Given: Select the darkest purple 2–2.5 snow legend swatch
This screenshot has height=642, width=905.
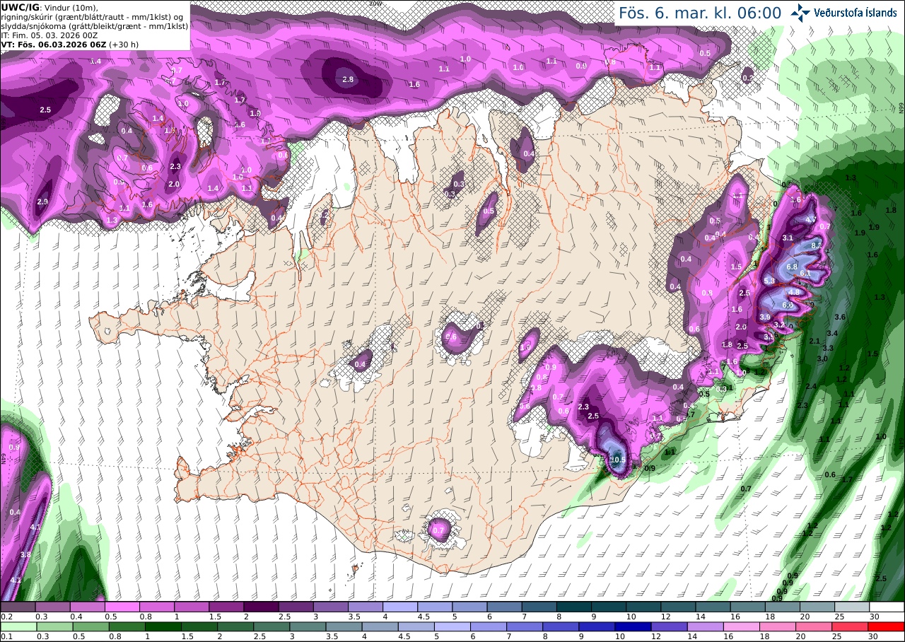Looking at the screenshot, I should (261, 607).
